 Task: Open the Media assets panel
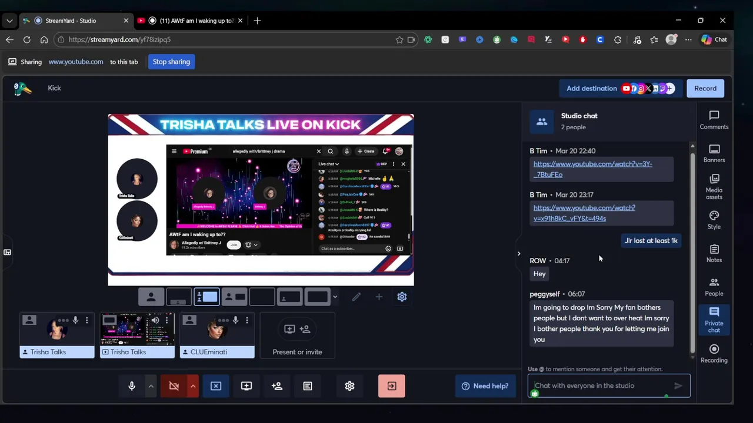[714, 187]
